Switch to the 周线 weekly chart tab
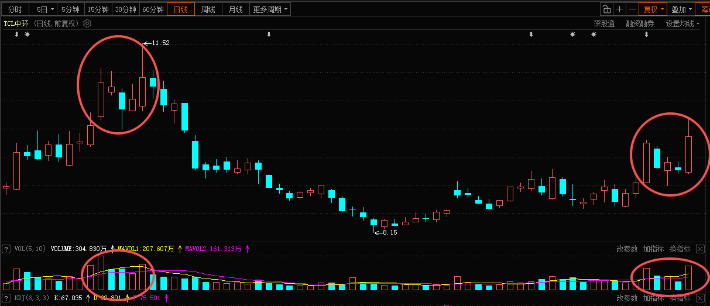The height and width of the screenshot is (306, 710). pyautogui.click(x=208, y=9)
